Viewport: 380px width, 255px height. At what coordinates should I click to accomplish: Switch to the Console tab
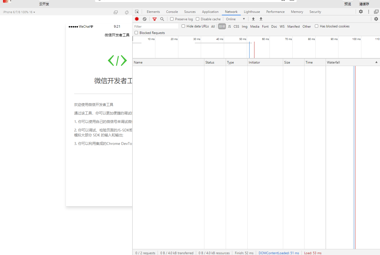coord(172,12)
